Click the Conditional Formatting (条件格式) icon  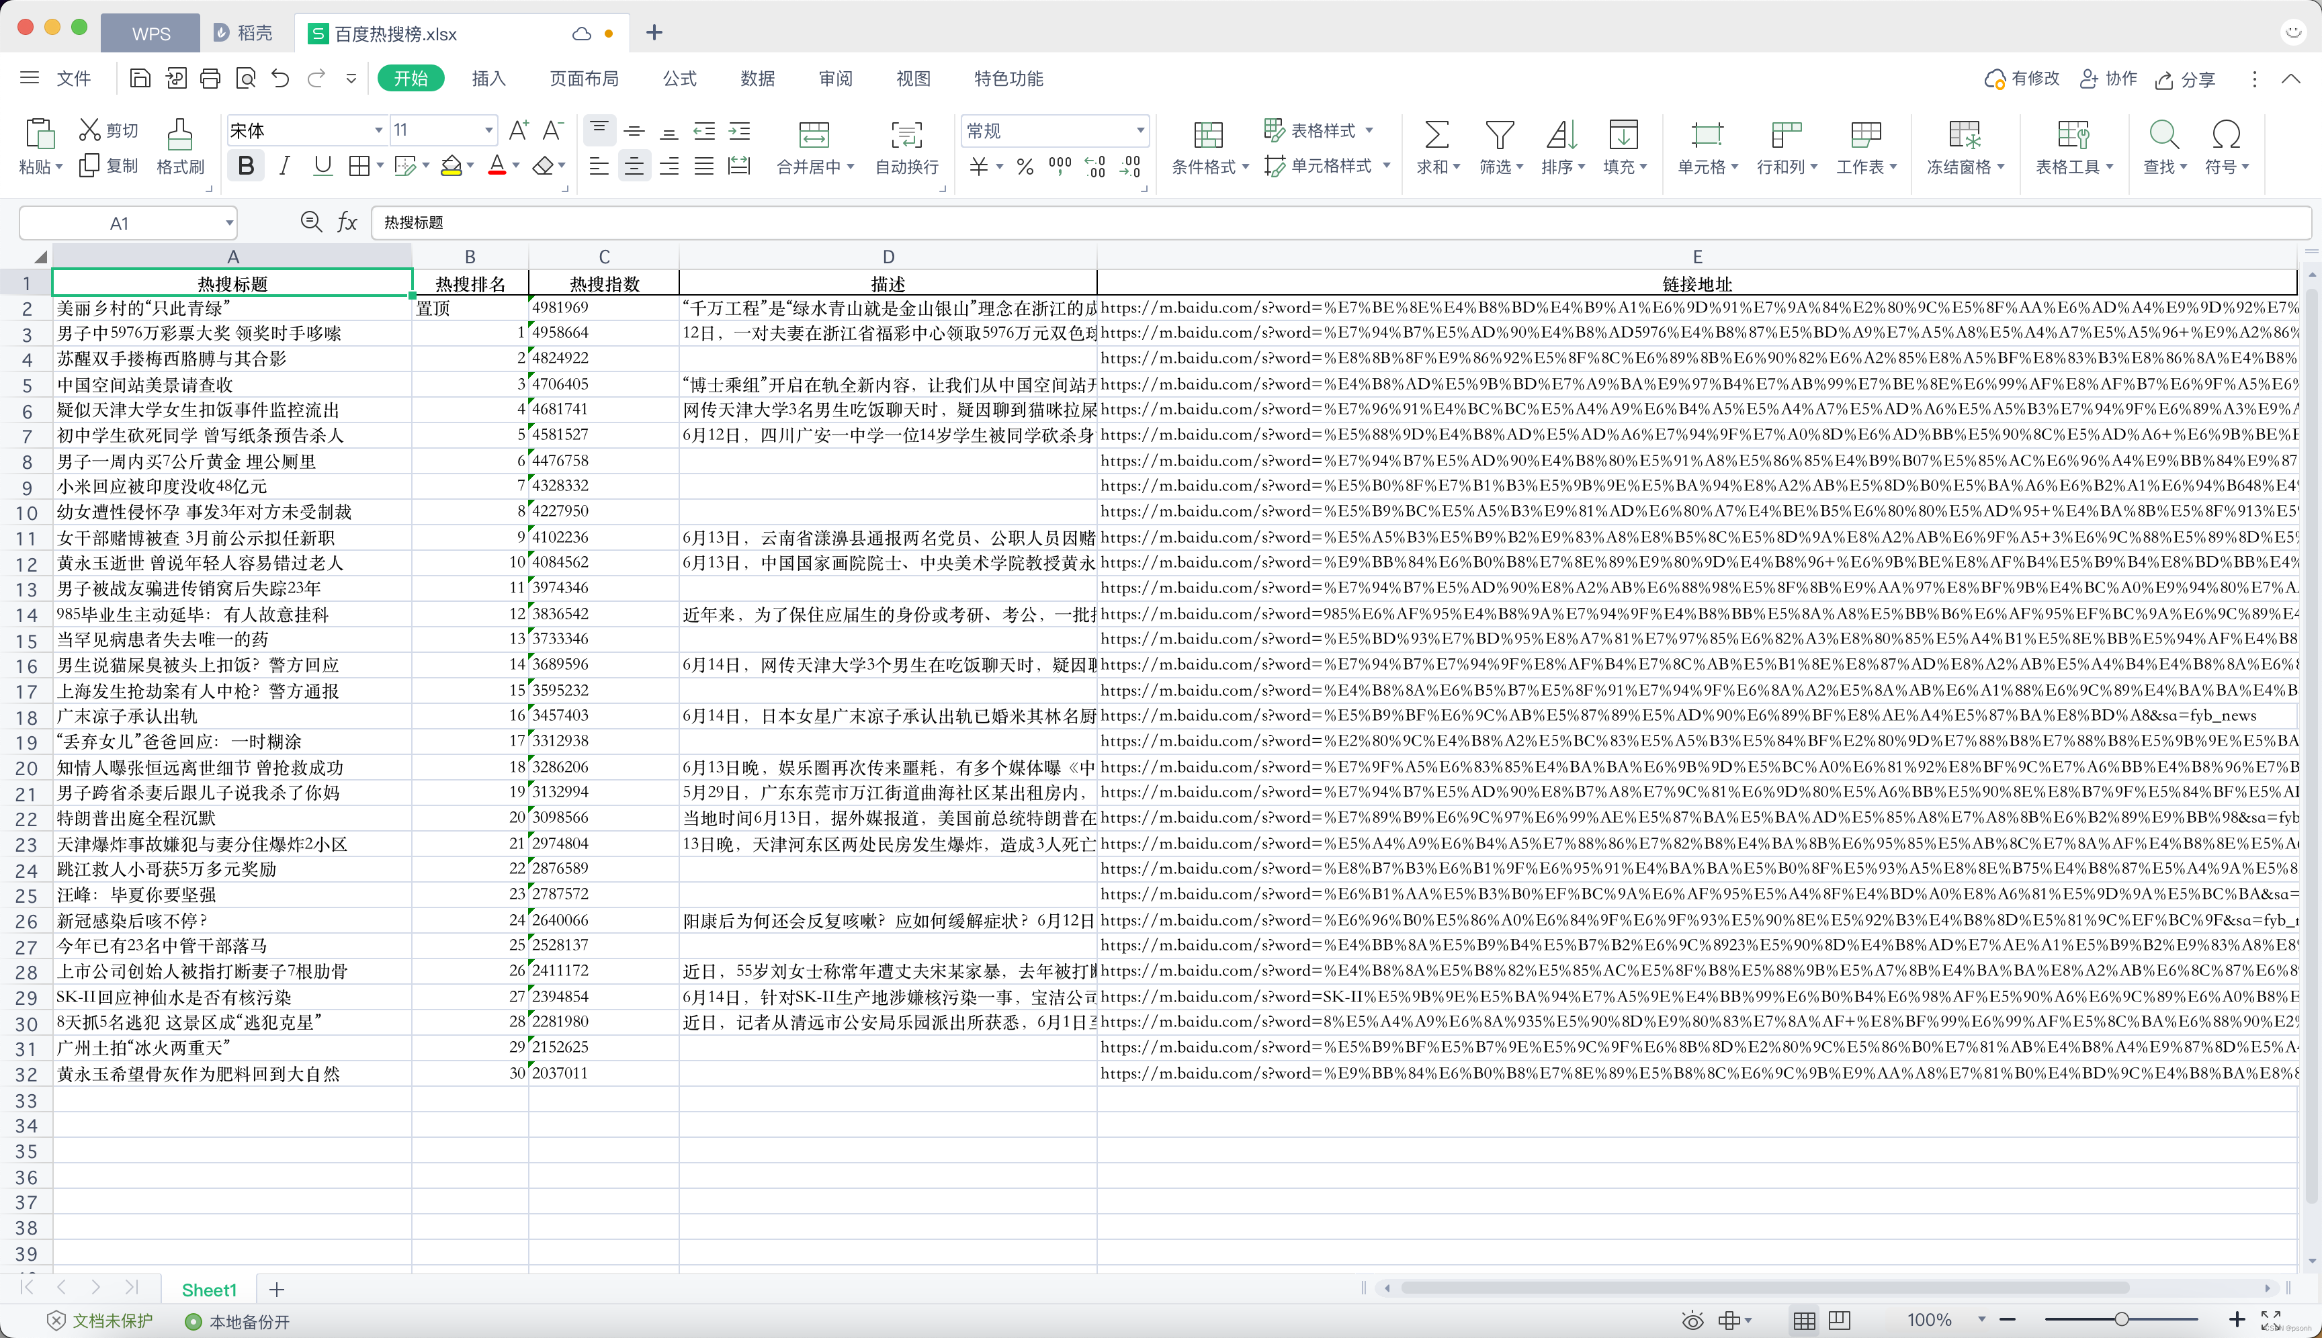1208,135
